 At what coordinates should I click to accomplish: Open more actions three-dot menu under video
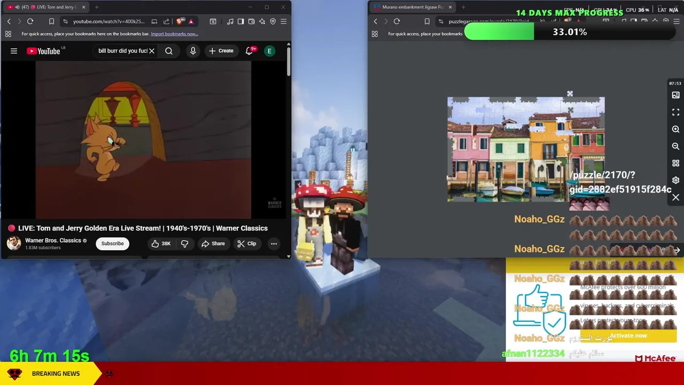pyautogui.click(x=274, y=243)
